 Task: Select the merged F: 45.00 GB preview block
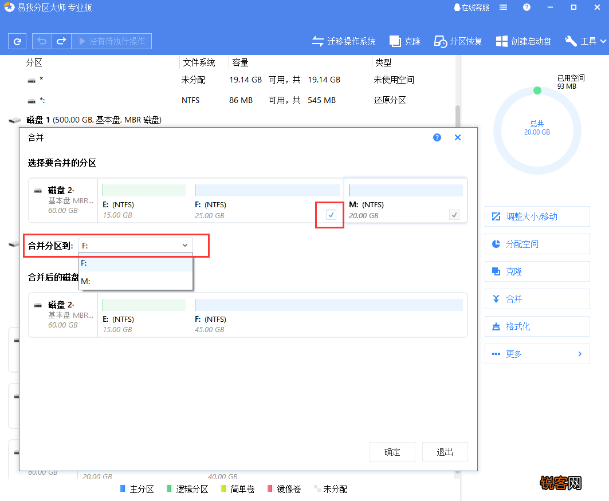pos(329,315)
